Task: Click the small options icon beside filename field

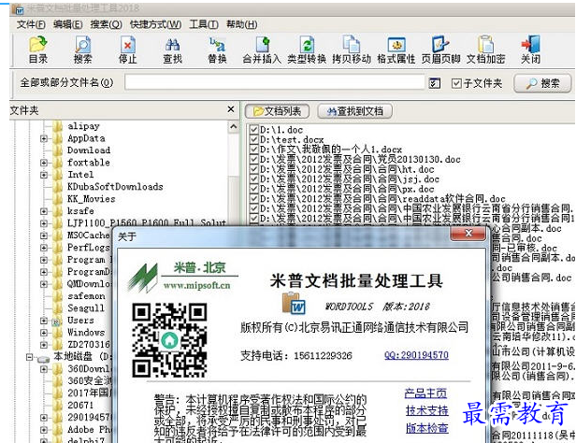Action: (435, 83)
